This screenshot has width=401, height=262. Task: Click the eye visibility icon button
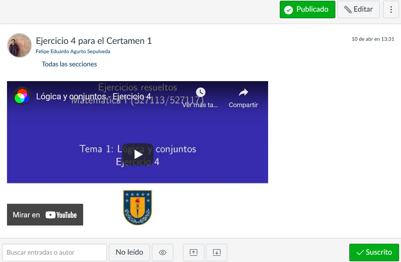tap(163, 252)
